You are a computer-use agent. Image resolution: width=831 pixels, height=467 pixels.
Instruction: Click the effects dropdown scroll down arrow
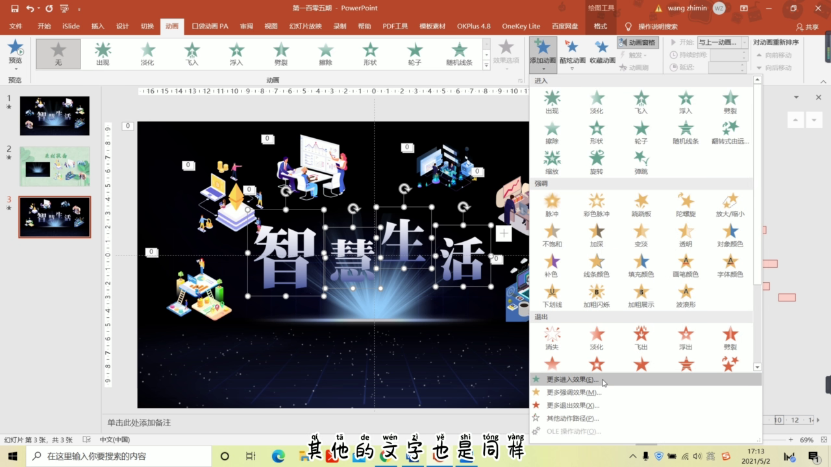pos(757,367)
